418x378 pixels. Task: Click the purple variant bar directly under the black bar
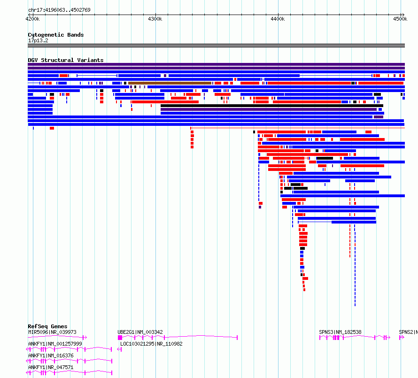pos(269,109)
